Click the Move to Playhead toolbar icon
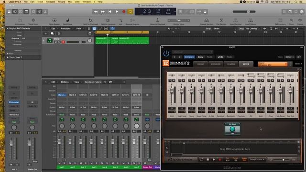306x172 pixels. point(158,20)
